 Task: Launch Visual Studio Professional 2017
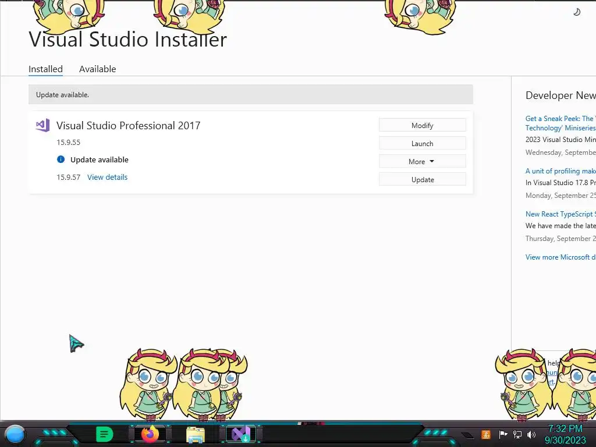click(423, 144)
